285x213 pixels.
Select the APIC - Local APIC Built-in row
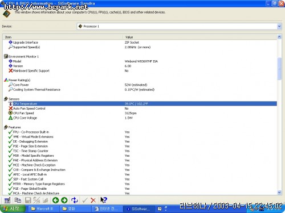140,174
